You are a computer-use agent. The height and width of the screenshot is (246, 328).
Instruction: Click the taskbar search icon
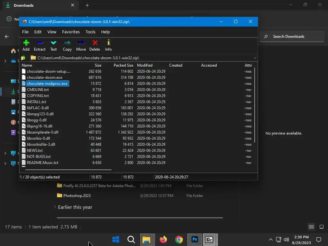[x=131, y=240]
